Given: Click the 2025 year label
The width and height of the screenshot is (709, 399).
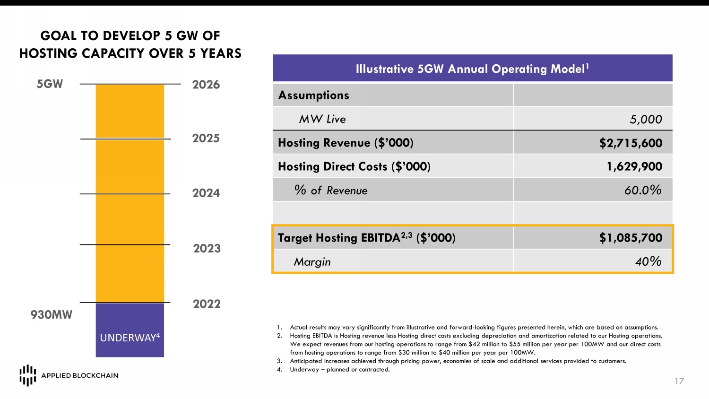Looking at the screenshot, I should click(206, 139).
